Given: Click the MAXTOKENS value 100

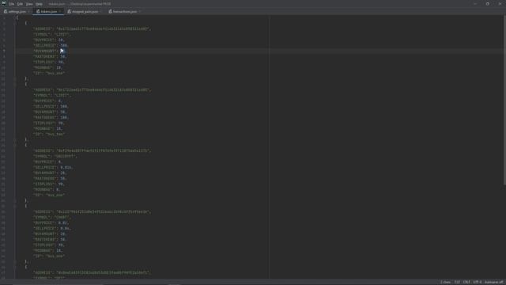Looking at the screenshot, I should (63, 118).
